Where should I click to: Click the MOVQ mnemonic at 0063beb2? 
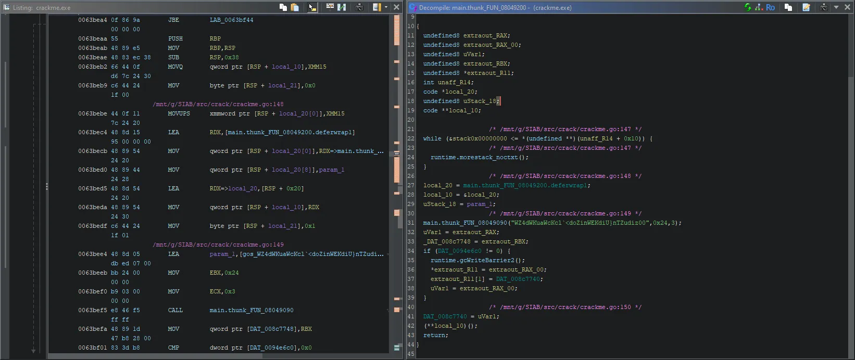tap(175, 67)
